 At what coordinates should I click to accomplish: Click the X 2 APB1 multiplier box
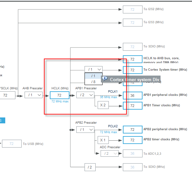(103, 105)
